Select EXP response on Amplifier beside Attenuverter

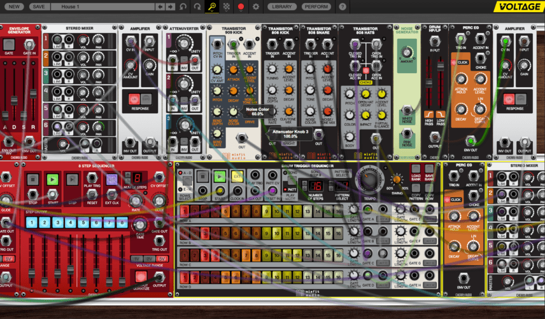(x=146, y=99)
